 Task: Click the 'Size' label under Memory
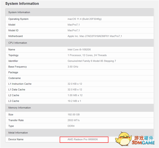tap(11, 114)
